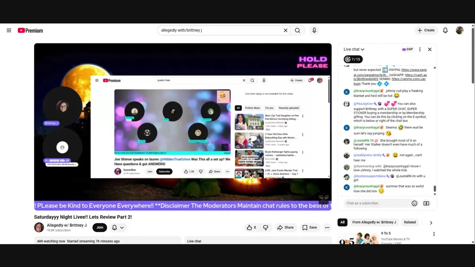
Task: Click @PeaJayCee username in chat
Action: pyautogui.click(x=363, y=104)
